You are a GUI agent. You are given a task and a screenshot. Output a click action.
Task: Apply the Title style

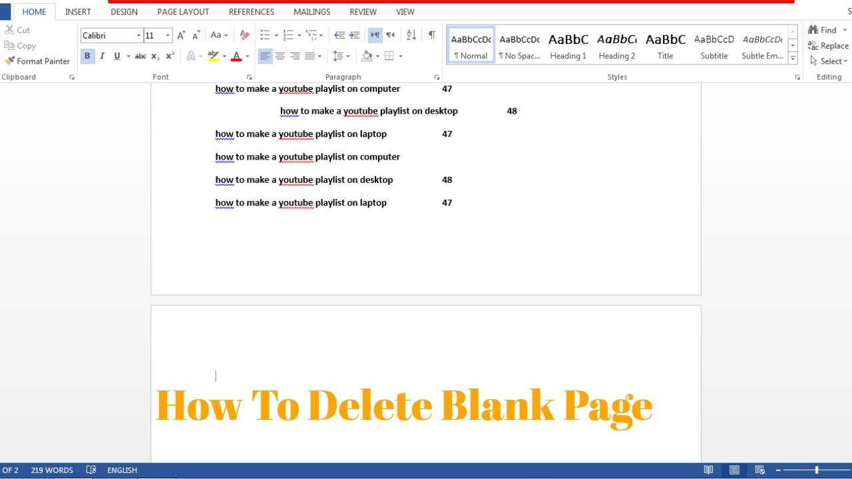tap(666, 45)
